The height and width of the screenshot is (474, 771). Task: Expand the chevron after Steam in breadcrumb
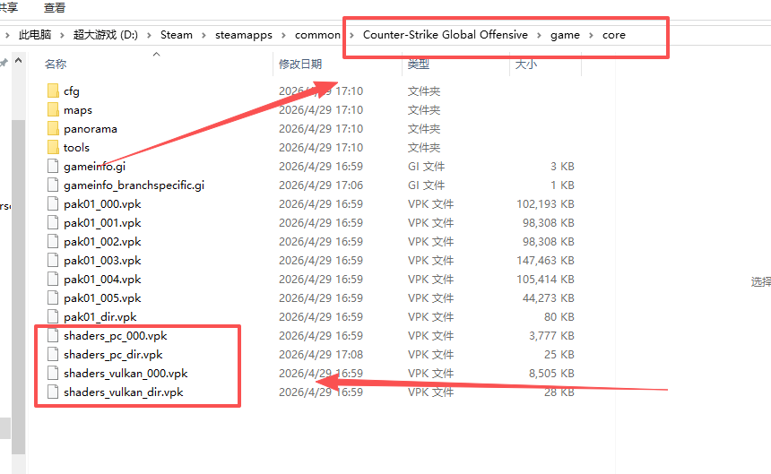click(204, 35)
